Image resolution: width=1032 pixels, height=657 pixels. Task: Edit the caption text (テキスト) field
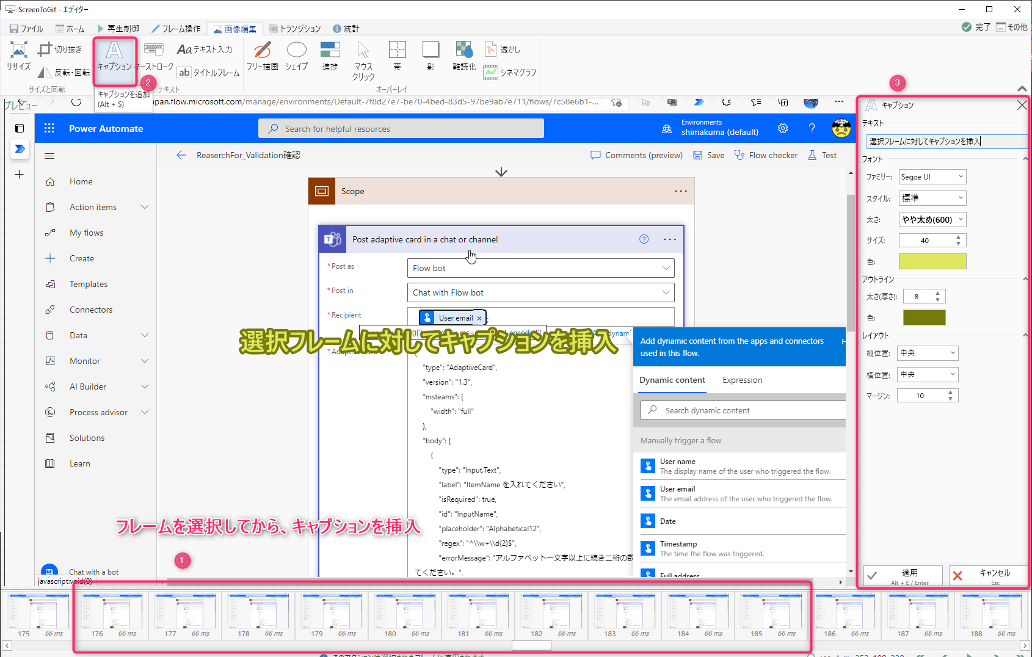click(947, 142)
